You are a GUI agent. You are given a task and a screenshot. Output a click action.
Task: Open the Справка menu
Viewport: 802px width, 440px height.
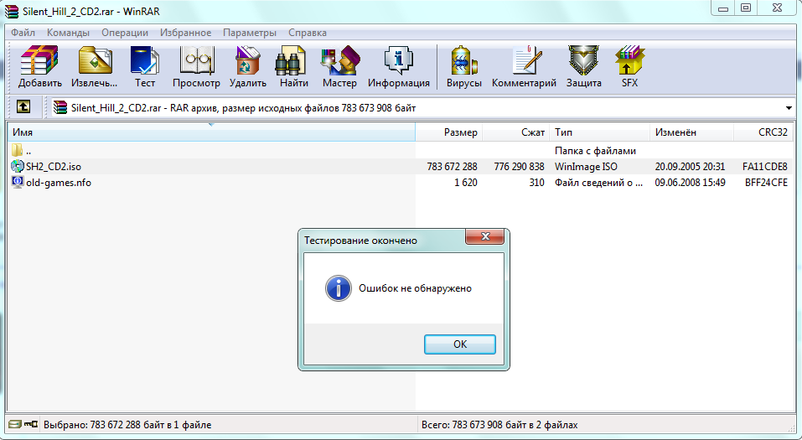pos(308,32)
